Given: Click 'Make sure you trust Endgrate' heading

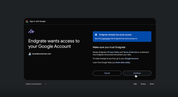Looking at the screenshot, I should click(109, 47).
